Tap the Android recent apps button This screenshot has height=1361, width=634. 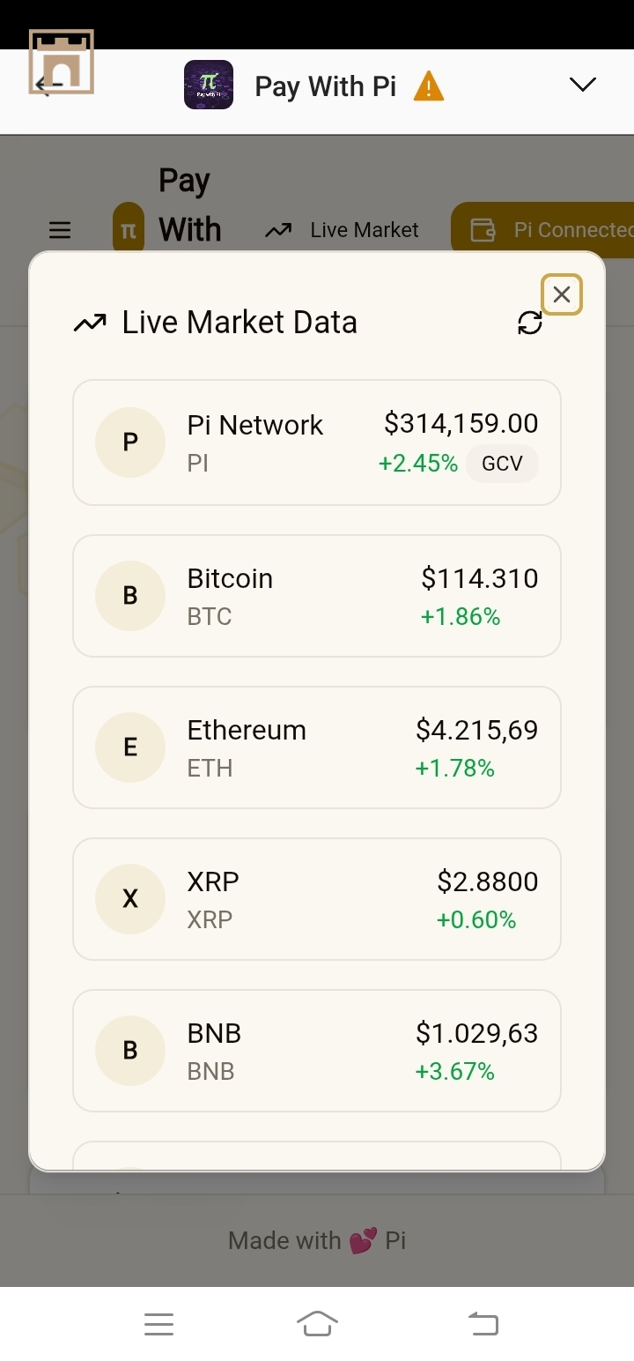pyautogui.click(x=158, y=1324)
